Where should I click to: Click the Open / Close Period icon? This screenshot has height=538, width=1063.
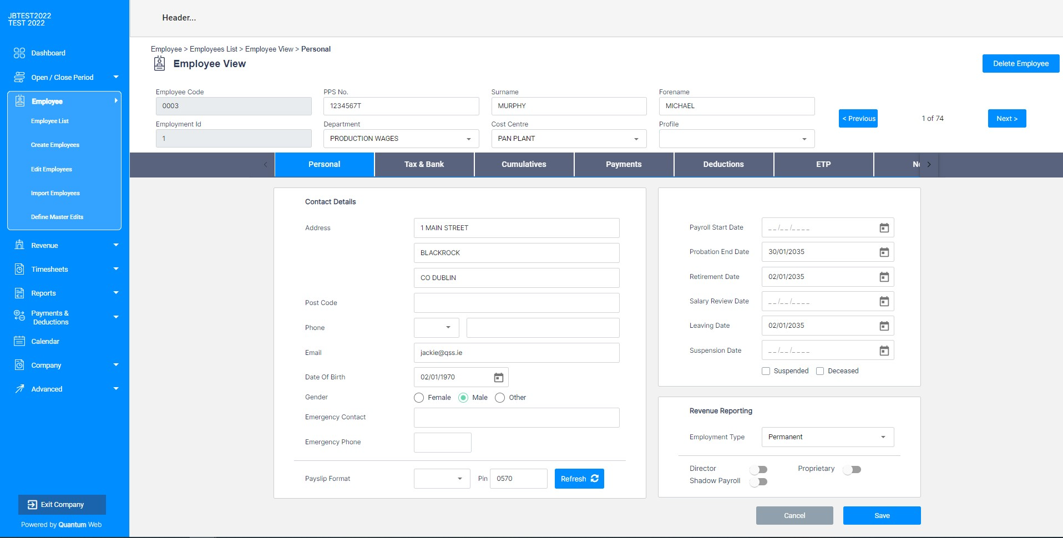19,77
